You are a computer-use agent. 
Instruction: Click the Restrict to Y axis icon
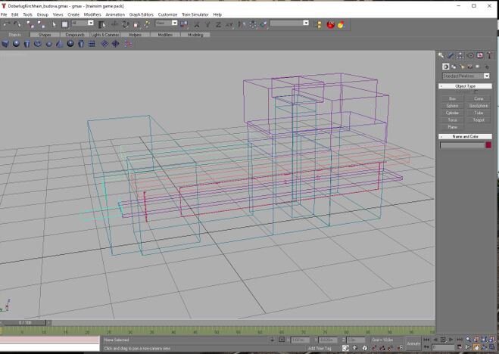click(x=207, y=24)
